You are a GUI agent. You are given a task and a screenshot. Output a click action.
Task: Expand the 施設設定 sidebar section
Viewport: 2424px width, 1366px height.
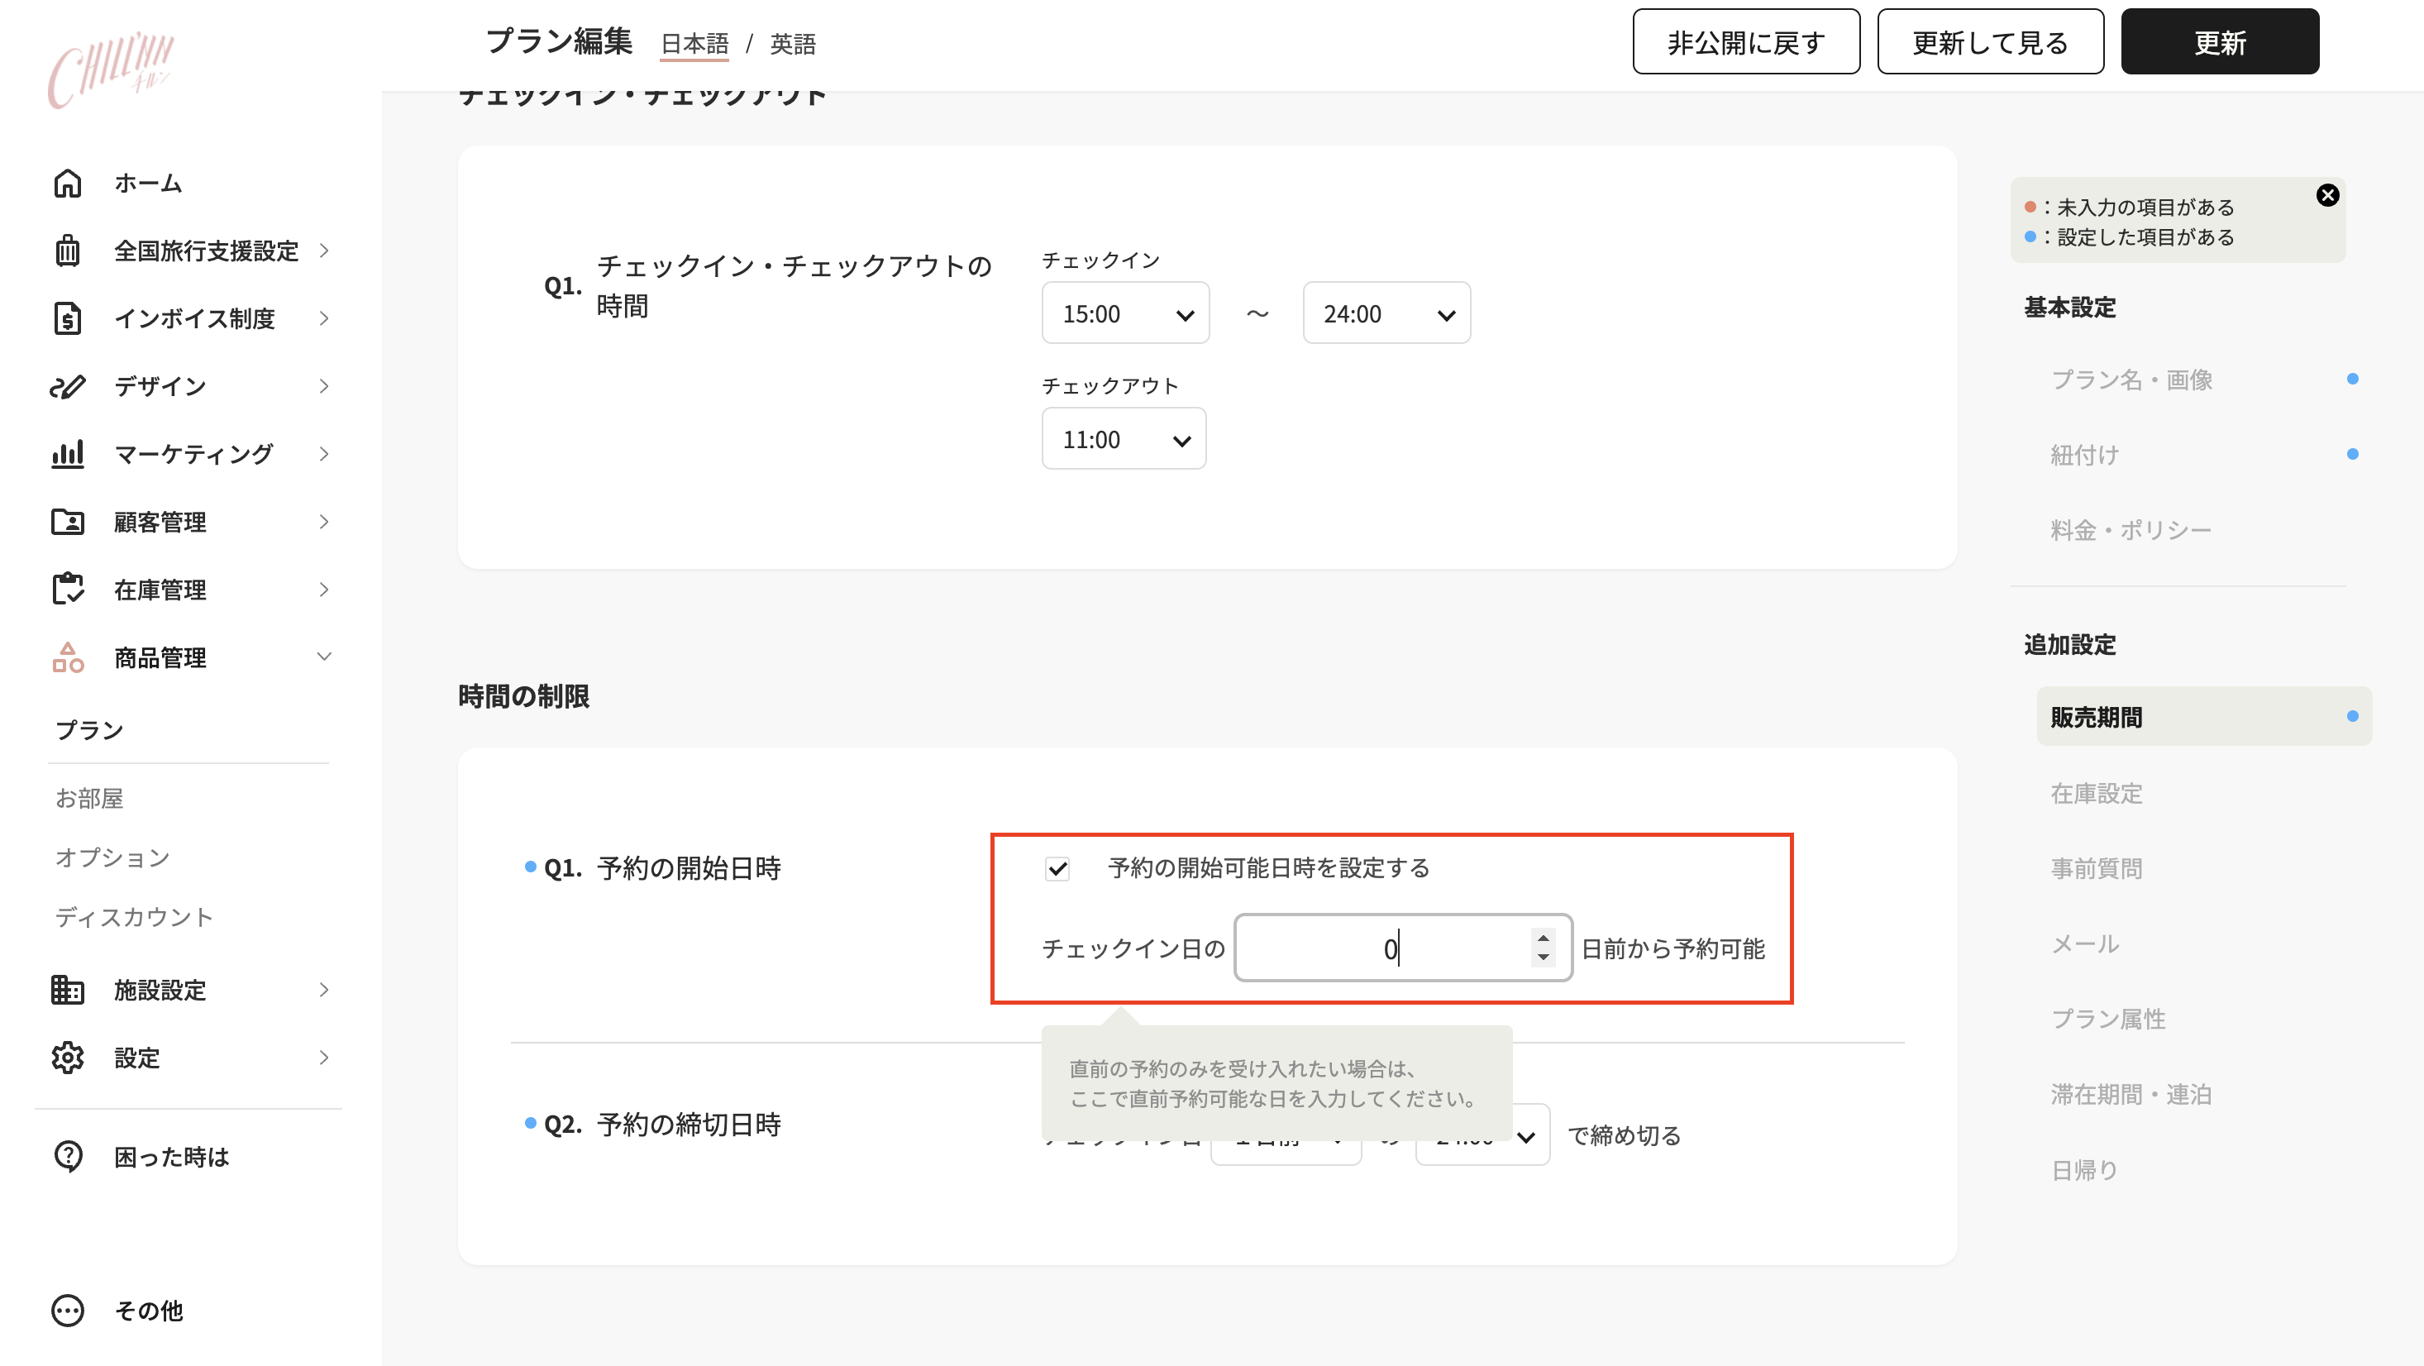[324, 990]
